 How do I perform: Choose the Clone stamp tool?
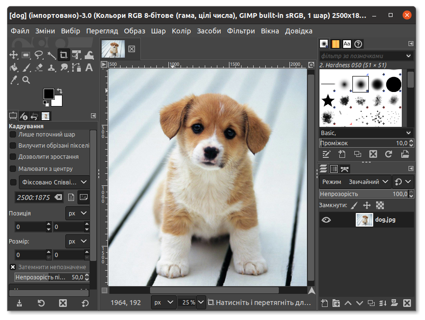point(51,67)
